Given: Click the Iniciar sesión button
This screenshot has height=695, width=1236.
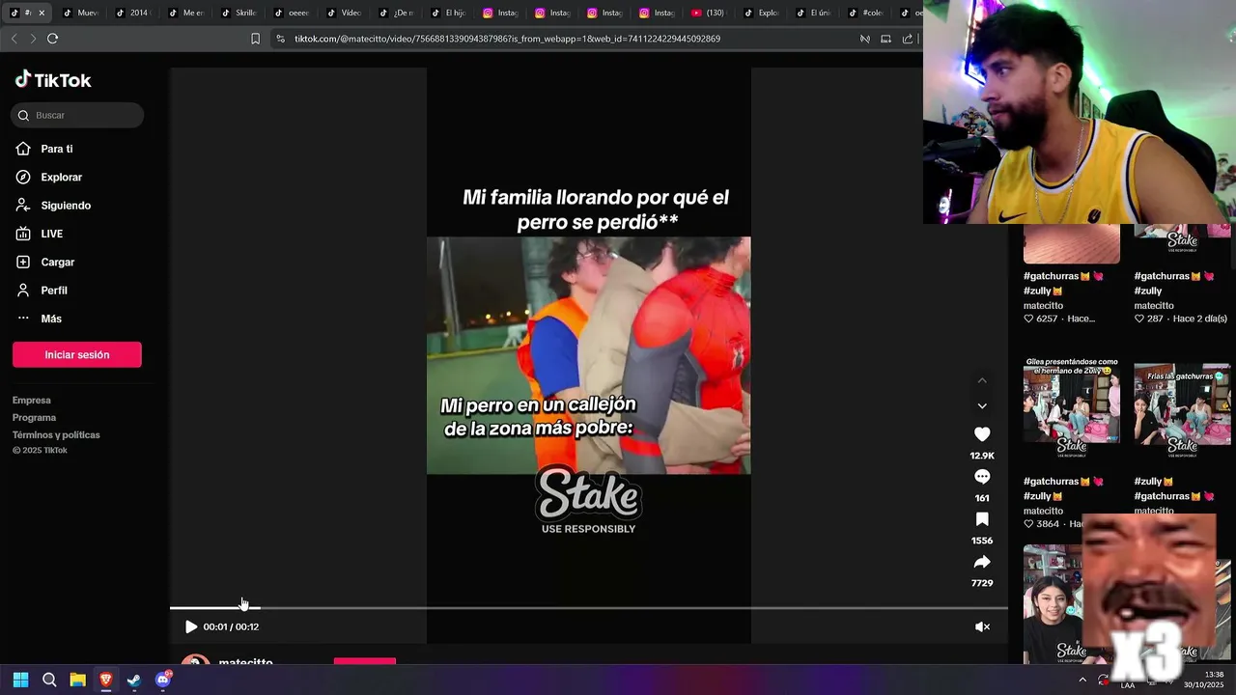Looking at the screenshot, I should pyautogui.click(x=77, y=354).
